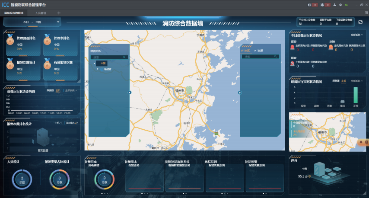The height and width of the screenshot is (198, 369).
Task: Collapse left map panel using arrow handle
Action: 129,92
